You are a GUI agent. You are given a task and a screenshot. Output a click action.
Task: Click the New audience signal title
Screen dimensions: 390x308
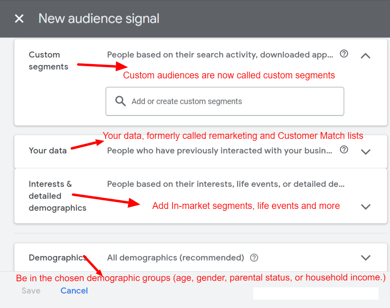pyautogui.click(x=98, y=19)
